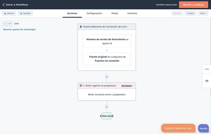Click Mostrar panel de minimapa link

click(19, 30)
